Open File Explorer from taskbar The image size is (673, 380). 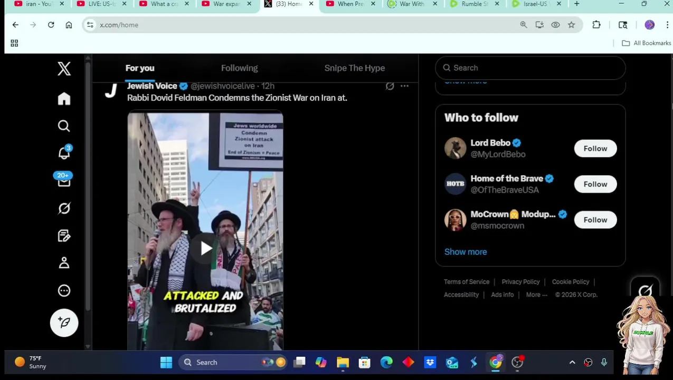click(x=343, y=363)
